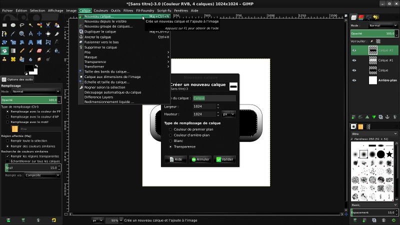Choose Couleur d'arrière-plan fill type
This screenshot has width=400, height=225.
pos(170,135)
